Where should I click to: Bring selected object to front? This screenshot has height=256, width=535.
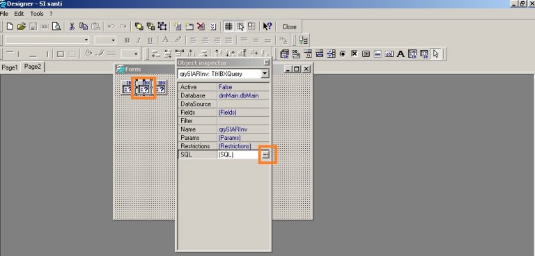click(139, 26)
